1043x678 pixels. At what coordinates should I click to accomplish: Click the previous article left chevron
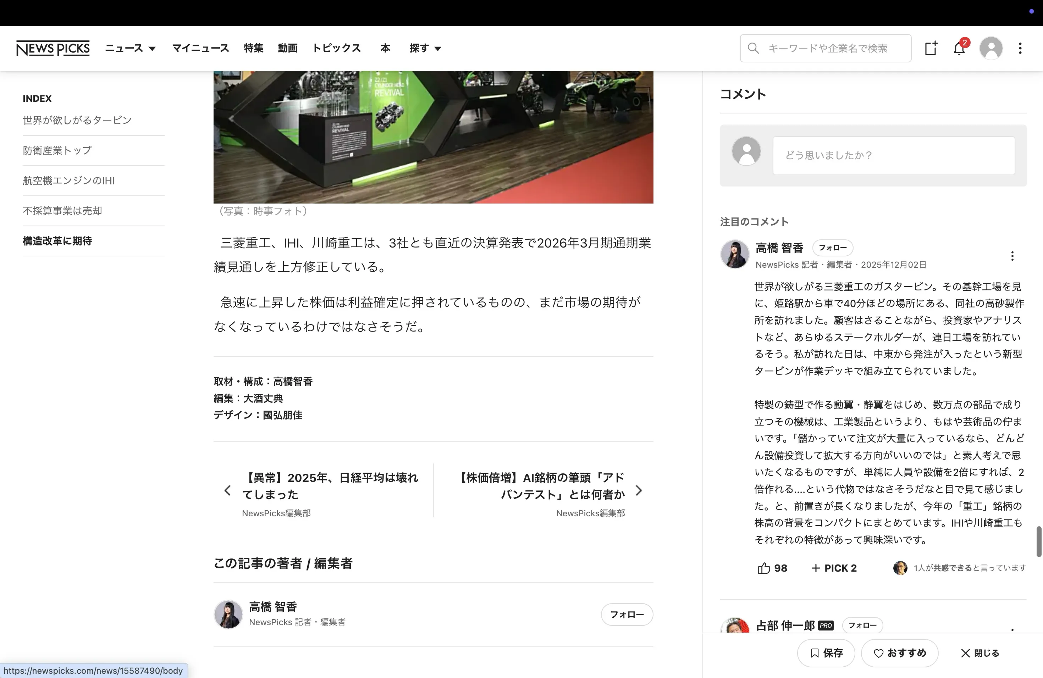click(x=227, y=490)
